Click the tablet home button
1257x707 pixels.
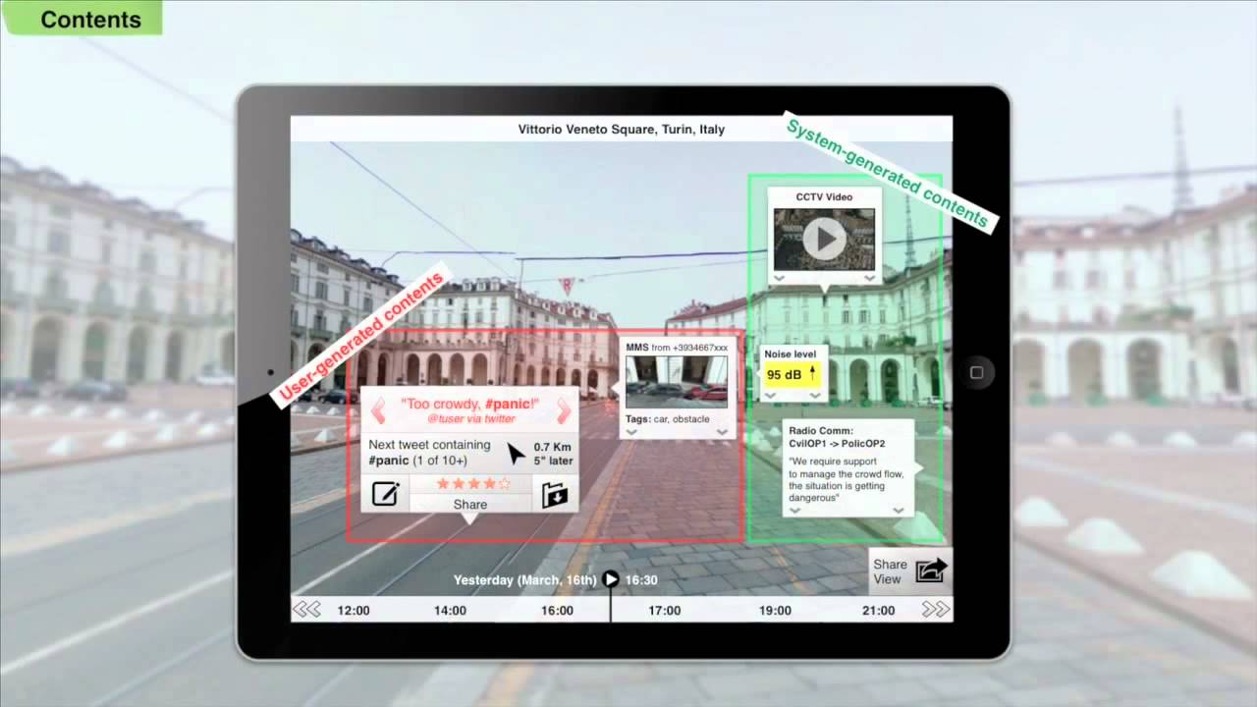pos(976,373)
